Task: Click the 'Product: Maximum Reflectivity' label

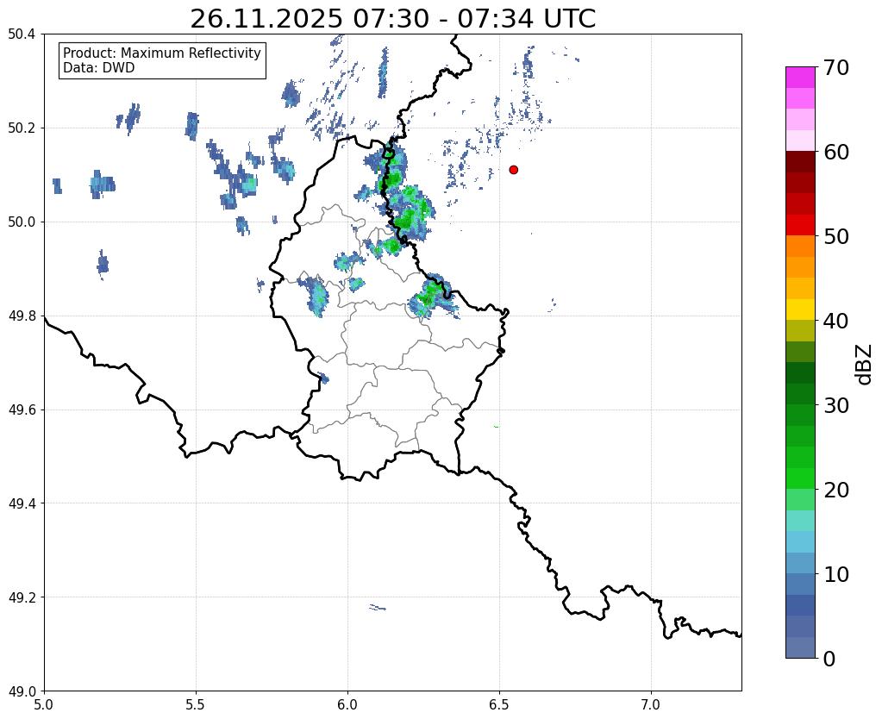Action: [x=162, y=53]
